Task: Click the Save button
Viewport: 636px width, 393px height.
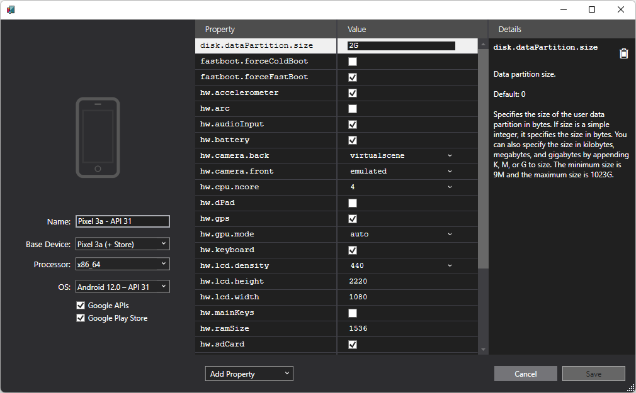Action: pyautogui.click(x=593, y=374)
